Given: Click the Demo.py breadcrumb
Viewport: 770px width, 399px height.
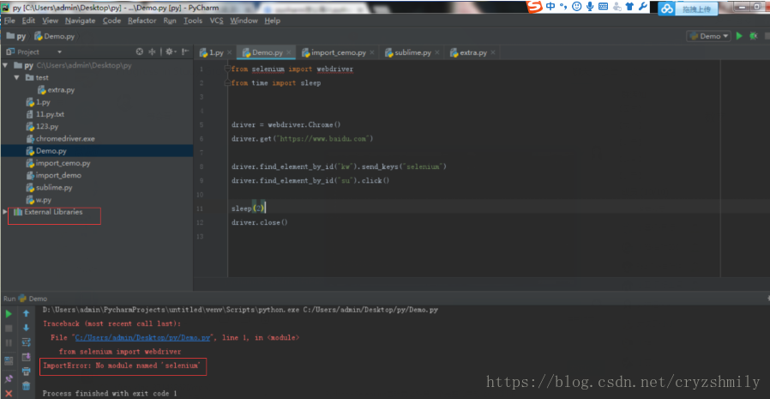Looking at the screenshot, I should tap(55, 36).
